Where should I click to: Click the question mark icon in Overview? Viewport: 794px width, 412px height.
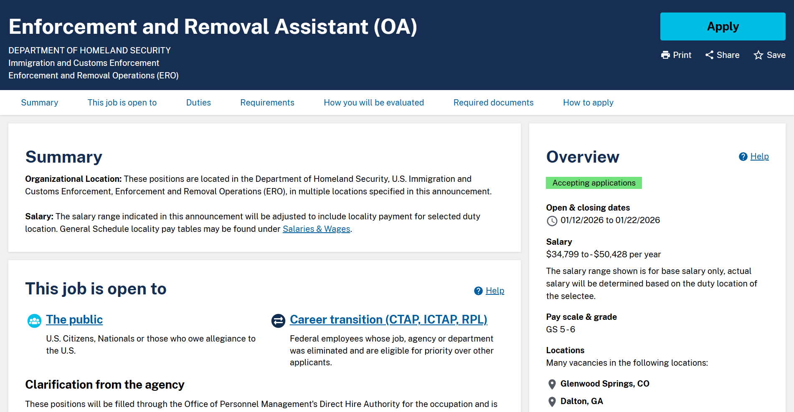[x=743, y=157]
